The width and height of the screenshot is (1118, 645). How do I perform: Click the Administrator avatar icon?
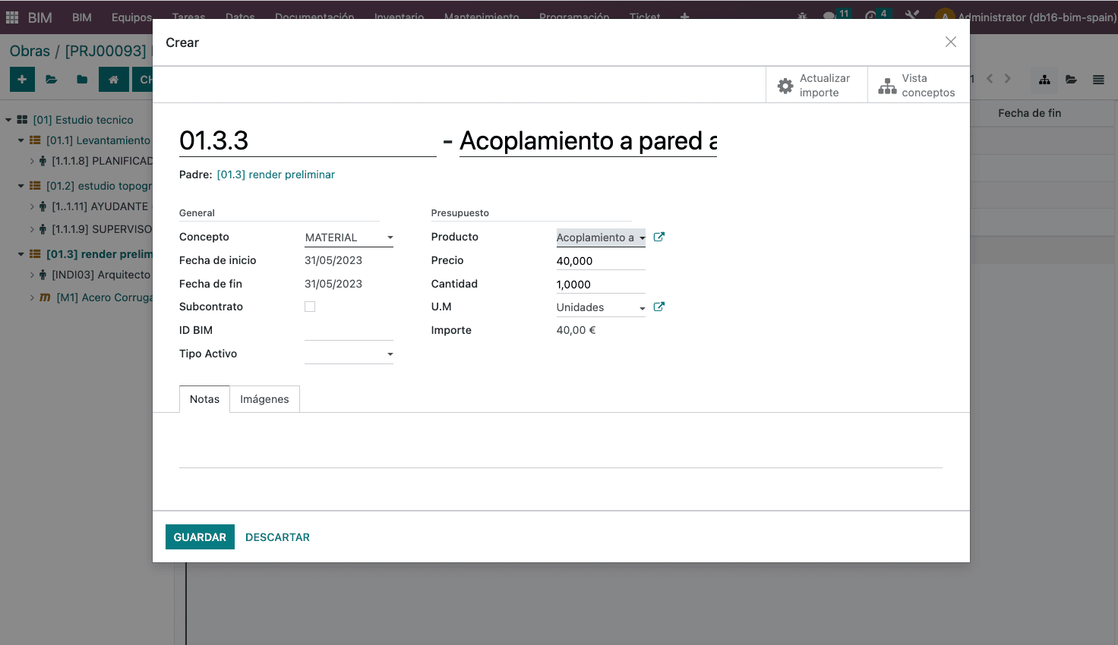tap(945, 17)
